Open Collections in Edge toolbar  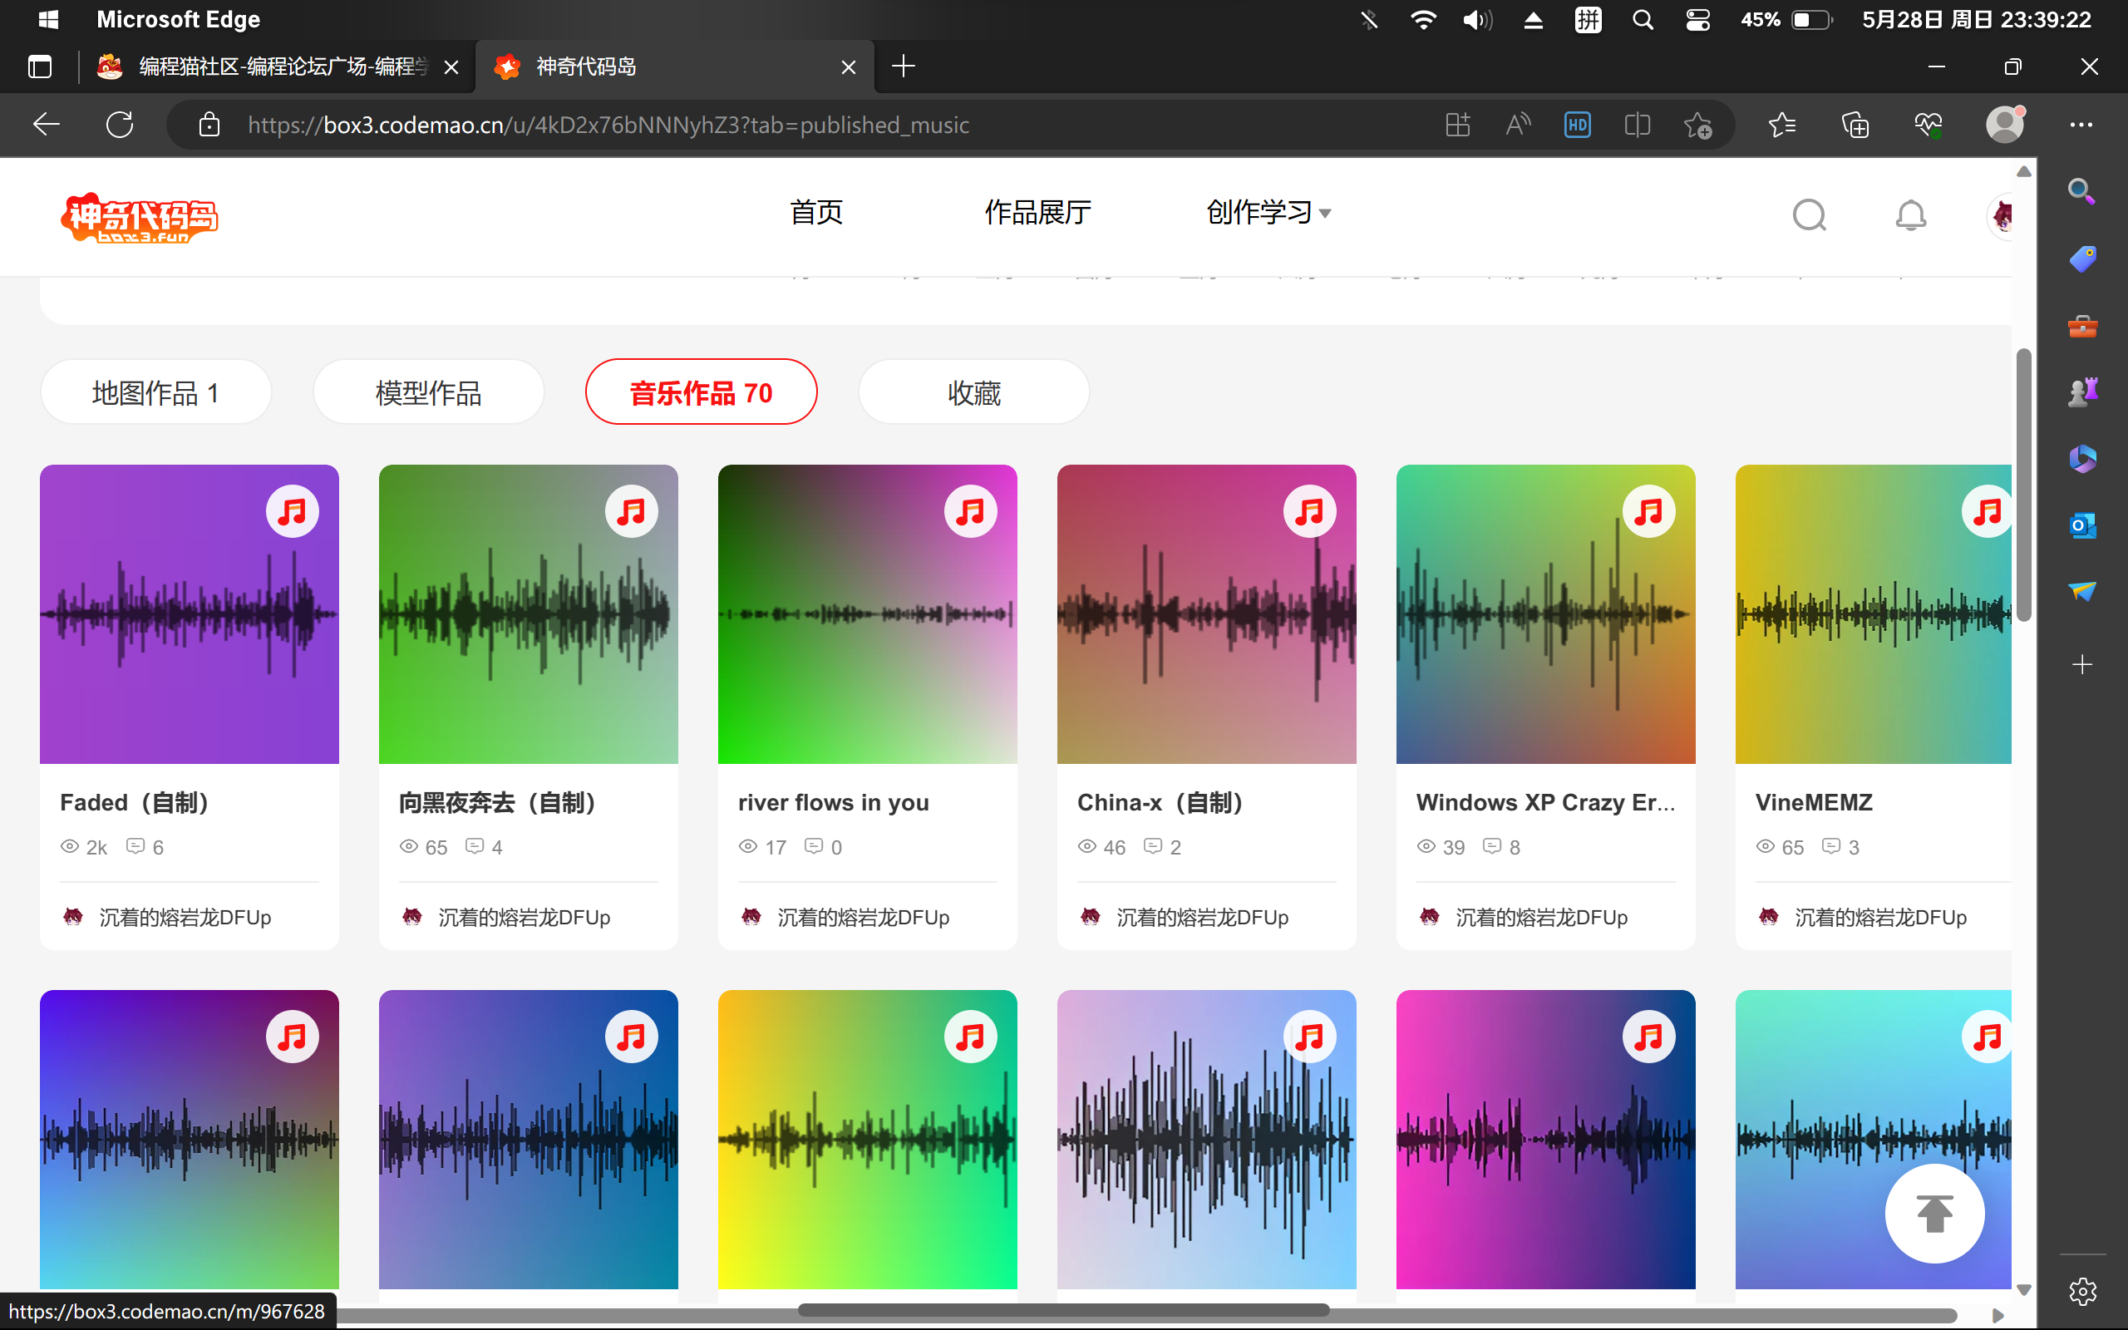[1855, 125]
